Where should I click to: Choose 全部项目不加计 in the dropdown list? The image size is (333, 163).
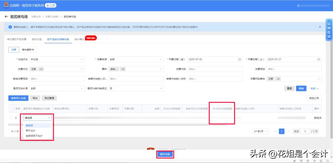(x=37, y=136)
